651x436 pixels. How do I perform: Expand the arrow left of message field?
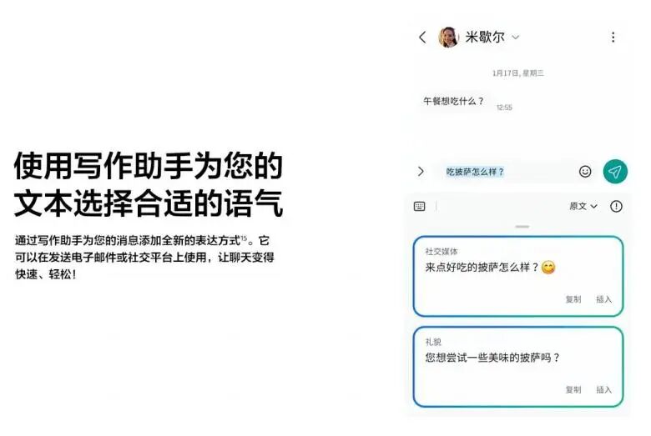click(x=421, y=172)
